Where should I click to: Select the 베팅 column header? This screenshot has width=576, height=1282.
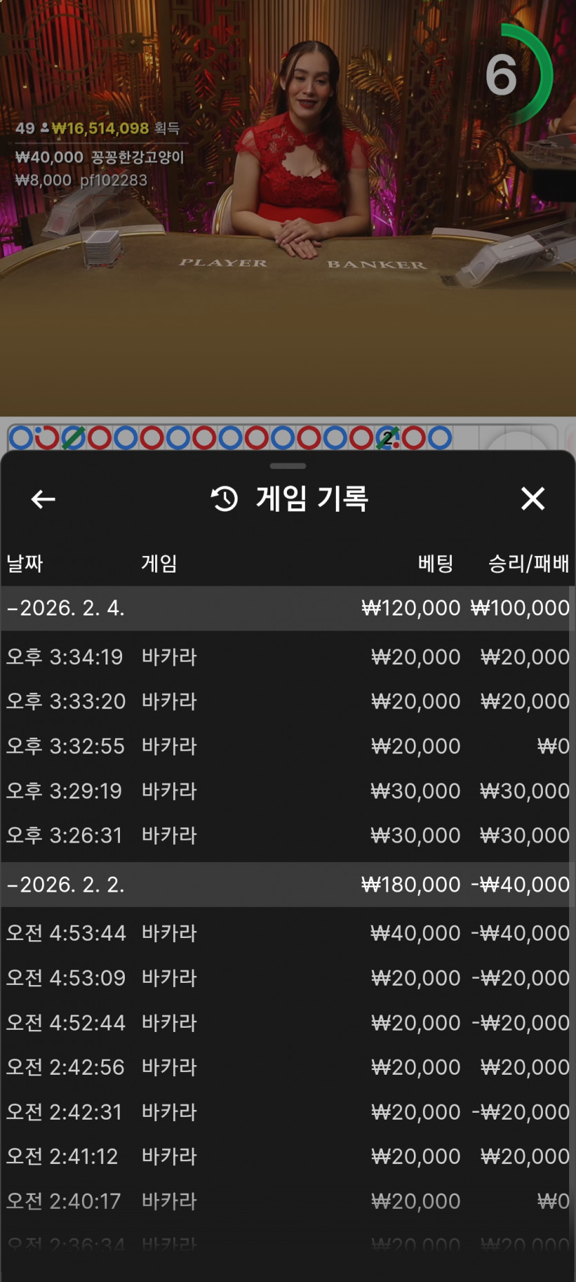click(435, 564)
